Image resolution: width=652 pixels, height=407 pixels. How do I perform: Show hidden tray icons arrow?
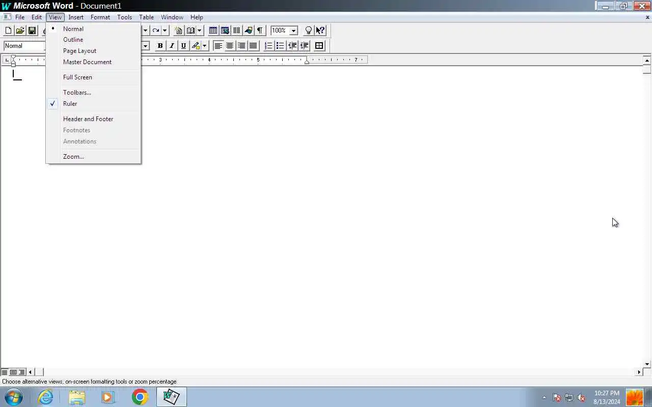(544, 398)
